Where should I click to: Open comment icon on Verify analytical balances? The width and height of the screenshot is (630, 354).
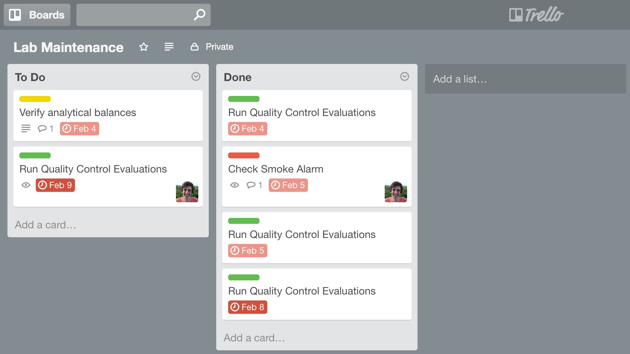(42, 129)
